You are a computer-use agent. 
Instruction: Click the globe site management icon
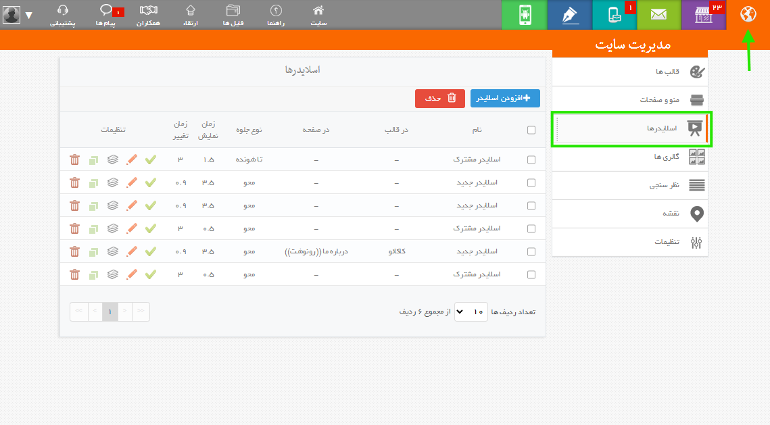tap(748, 14)
